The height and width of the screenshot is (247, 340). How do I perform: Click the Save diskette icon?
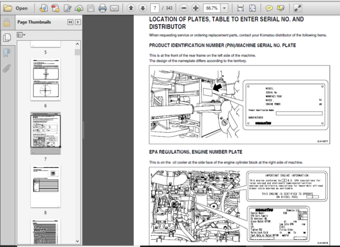(x=91, y=8)
